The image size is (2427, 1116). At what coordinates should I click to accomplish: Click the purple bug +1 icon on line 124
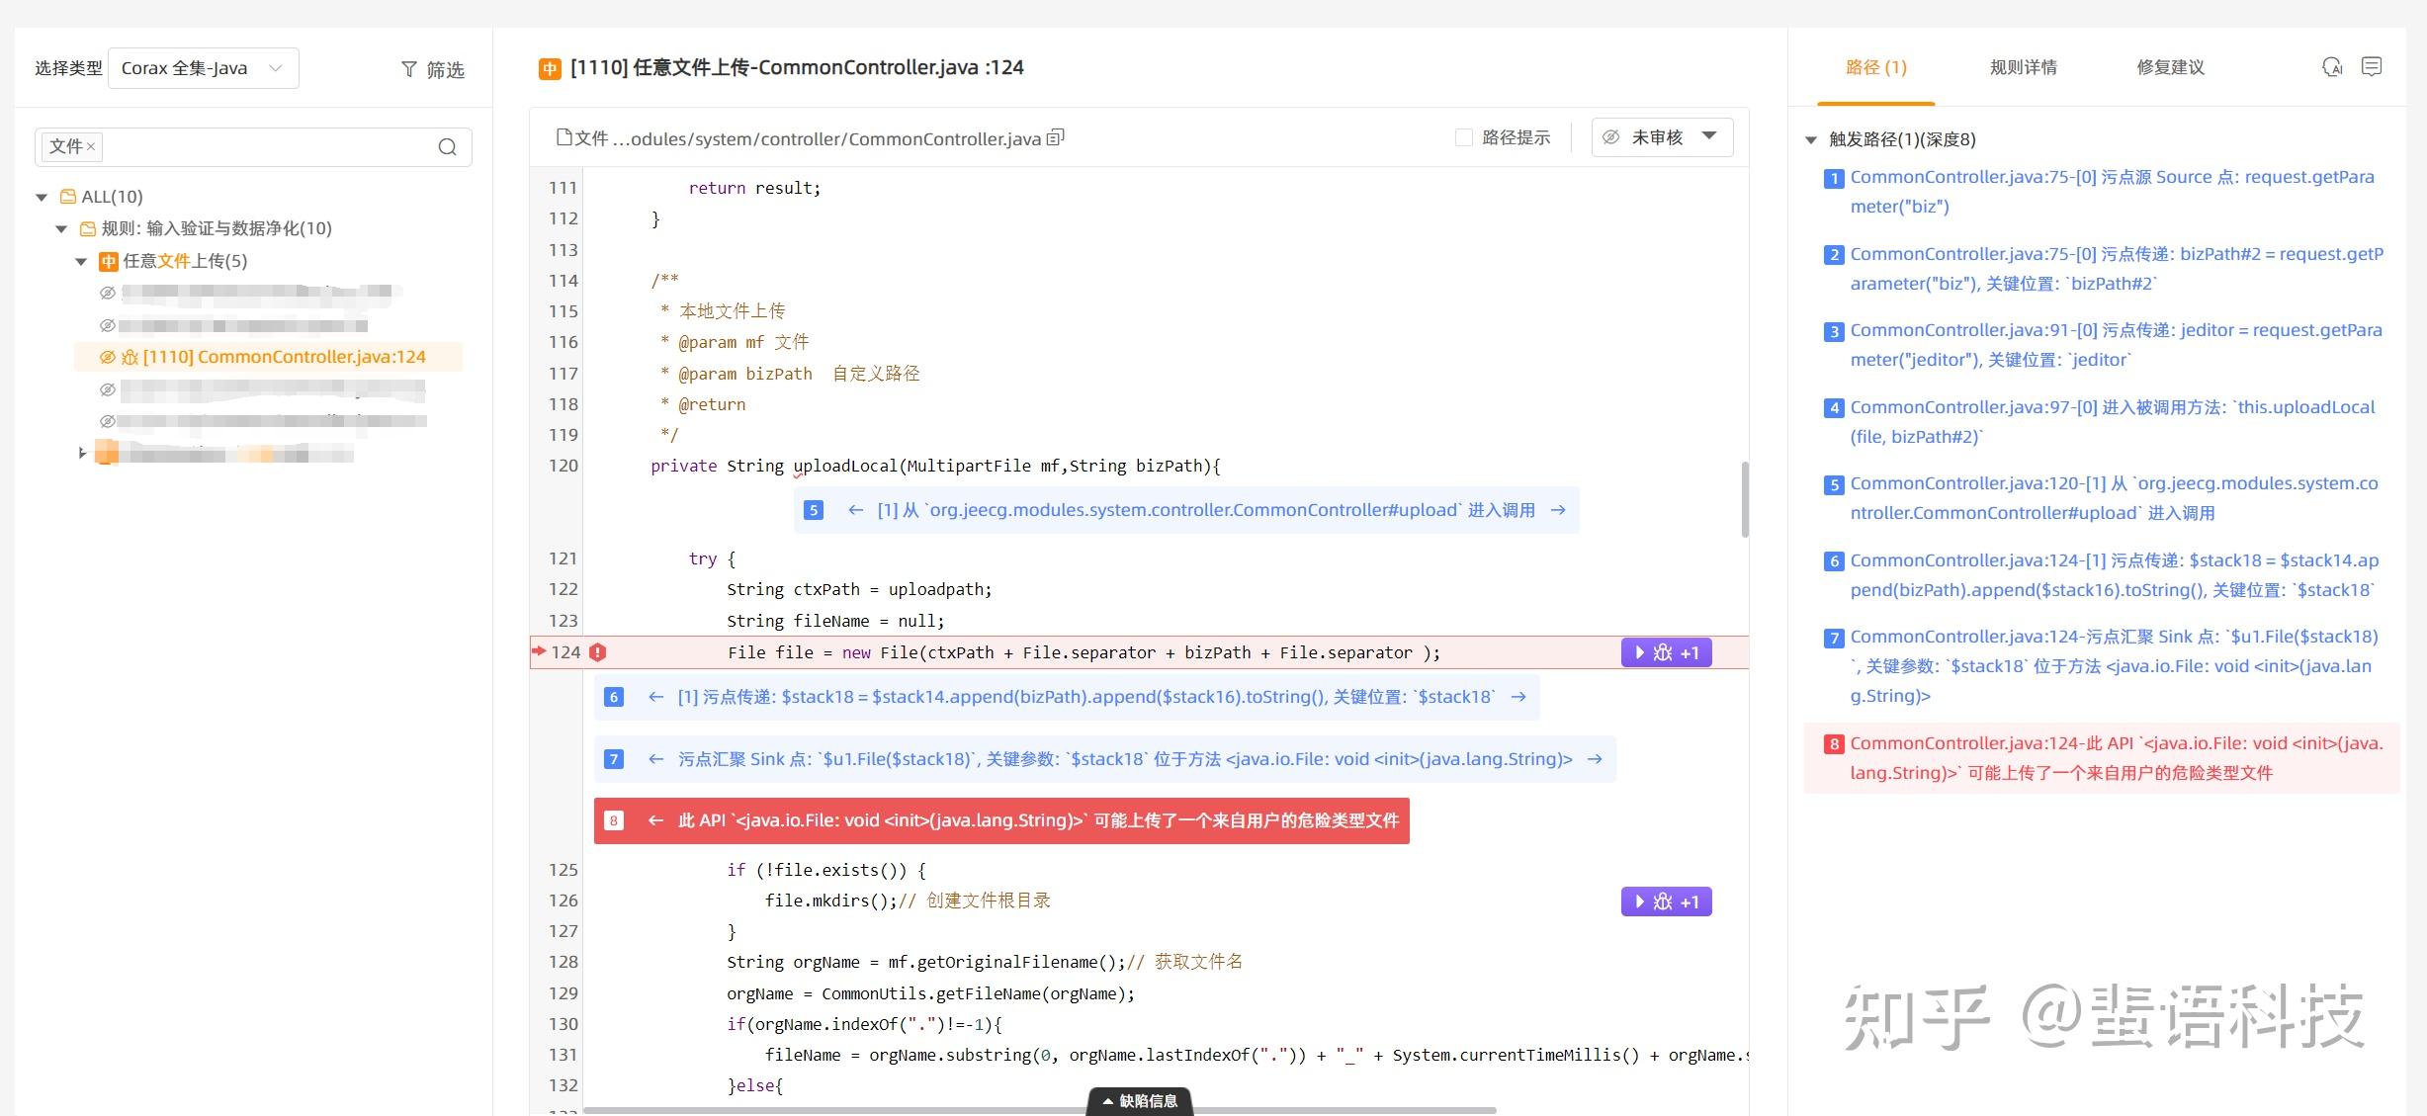coord(1666,652)
